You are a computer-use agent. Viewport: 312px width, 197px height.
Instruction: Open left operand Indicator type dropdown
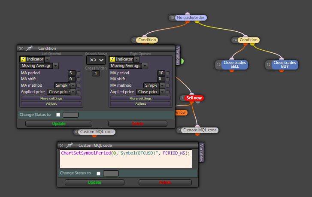tap(47, 59)
